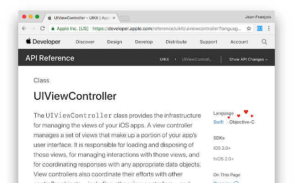This screenshot has height=183, width=293.
Task: Open the Discover menu item
Action: pos(85,42)
